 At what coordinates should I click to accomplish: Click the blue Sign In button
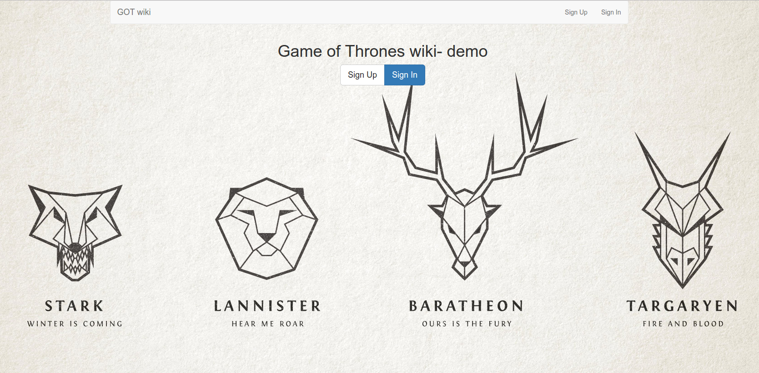pos(405,75)
